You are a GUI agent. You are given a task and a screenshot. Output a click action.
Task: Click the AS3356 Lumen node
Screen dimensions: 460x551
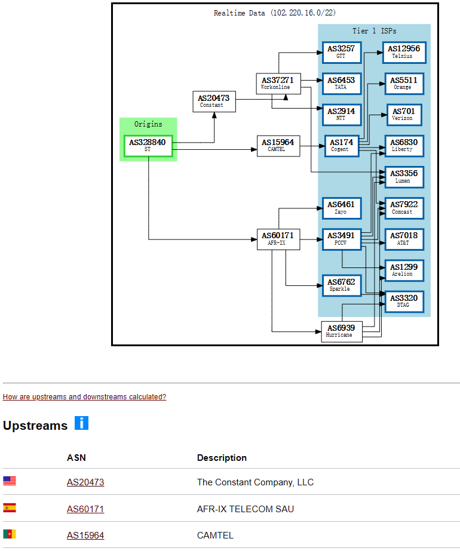click(404, 177)
